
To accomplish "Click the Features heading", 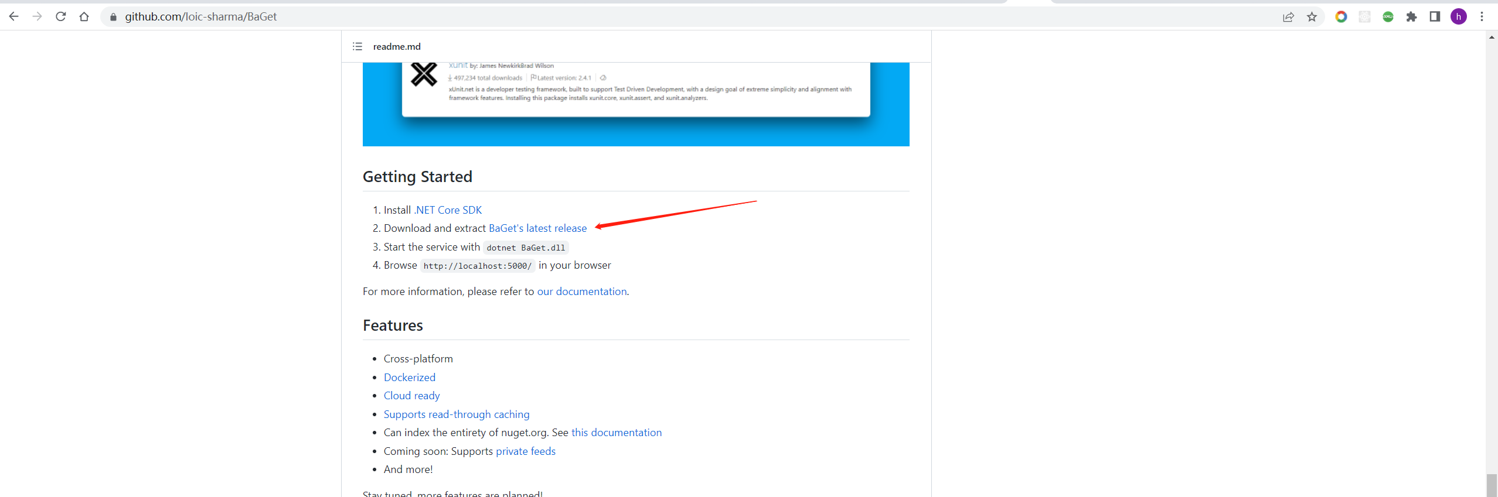I will pyautogui.click(x=393, y=325).
